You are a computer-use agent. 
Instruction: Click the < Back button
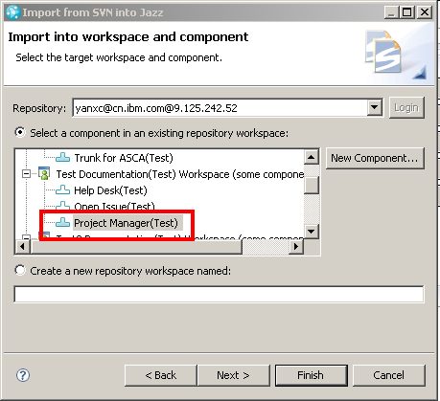[x=161, y=375]
